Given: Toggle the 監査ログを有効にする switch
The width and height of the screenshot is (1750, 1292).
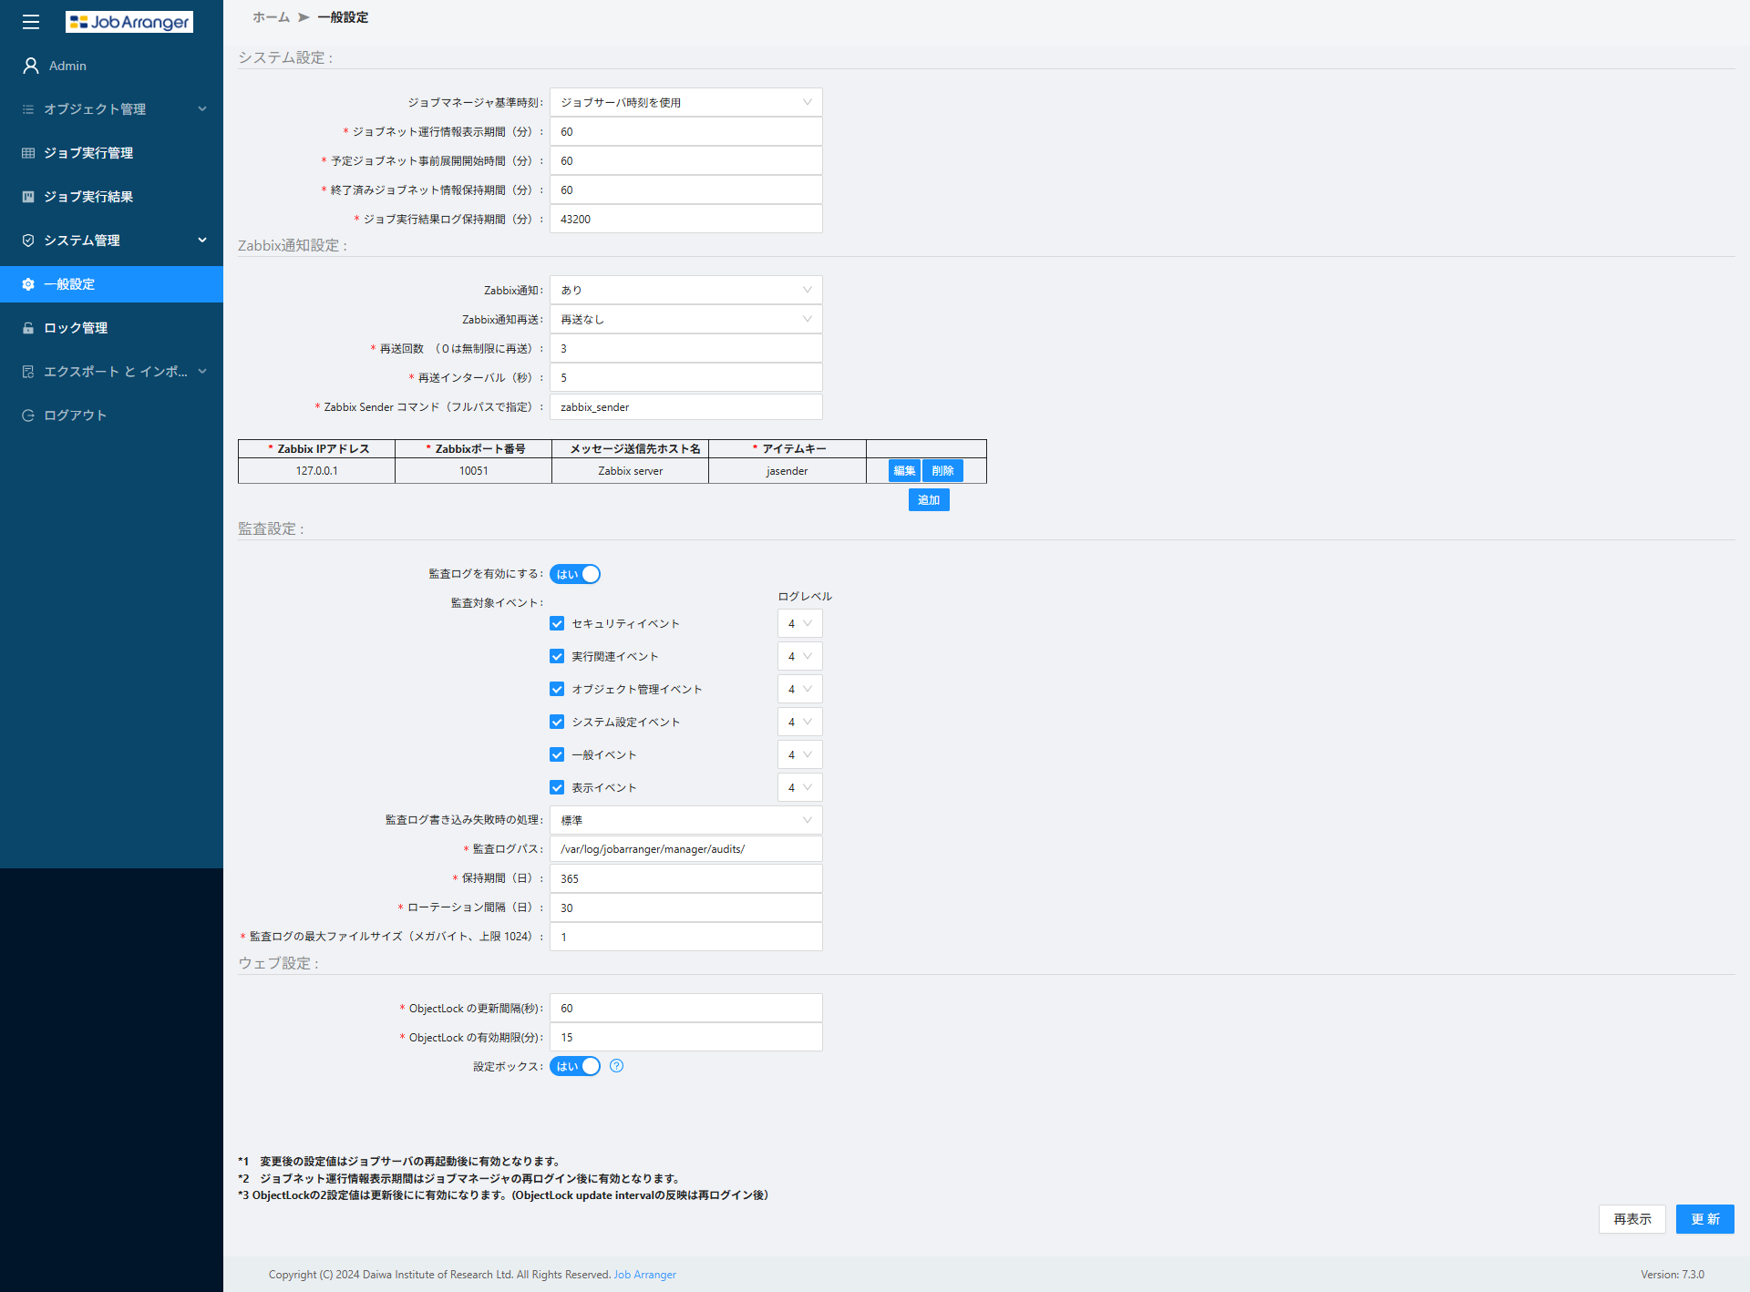Looking at the screenshot, I should coord(575,574).
